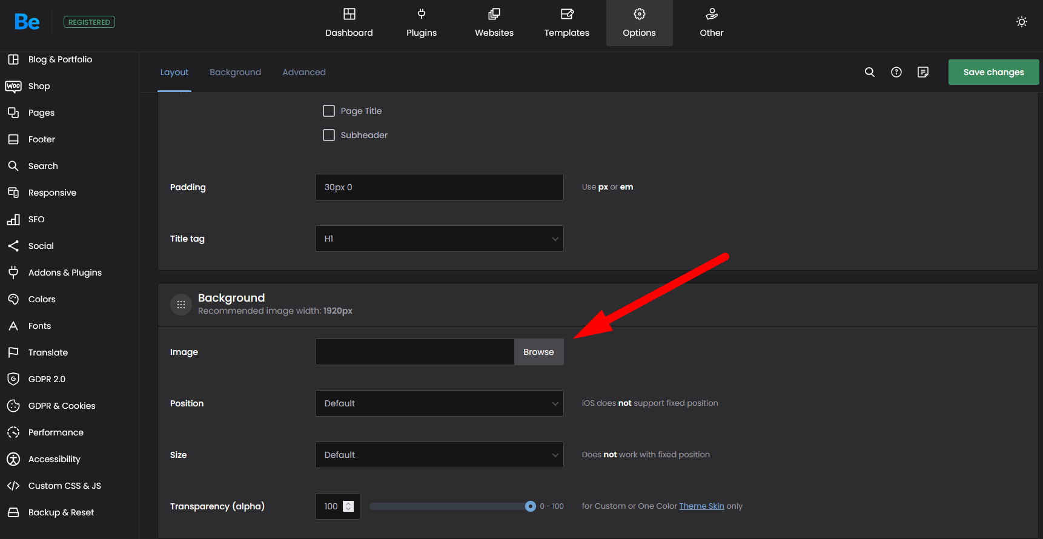The image size is (1043, 539).
Task: Enable the Subheader checkbox
Action: [329, 135]
